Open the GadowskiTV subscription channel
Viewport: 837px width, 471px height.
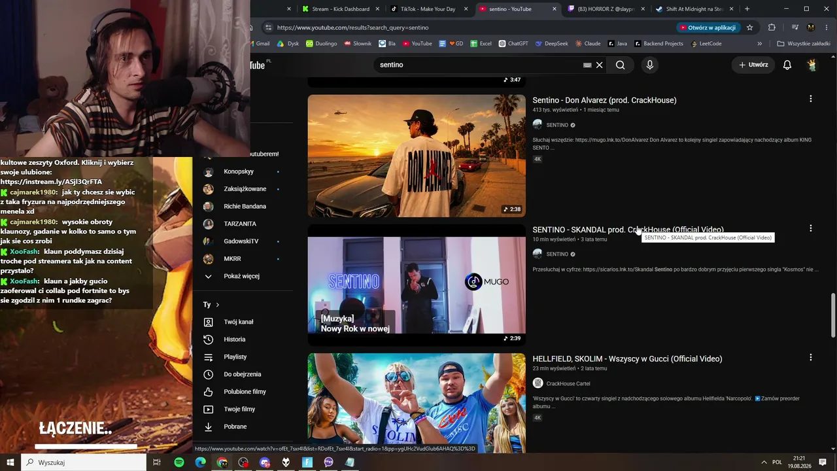click(x=241, y=241)
